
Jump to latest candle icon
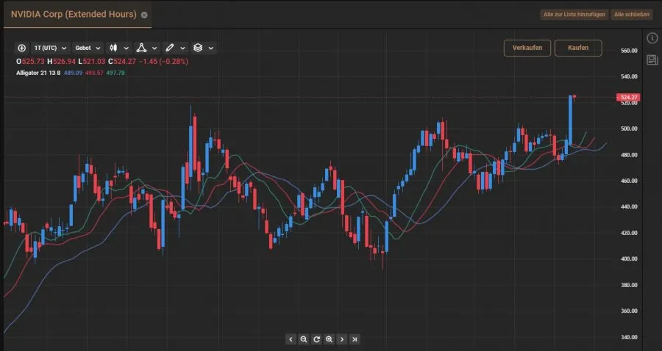355,339
